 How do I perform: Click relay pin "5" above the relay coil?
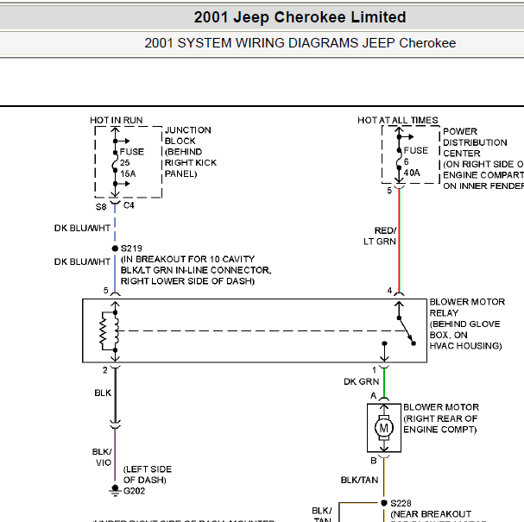tap(105, 291)
